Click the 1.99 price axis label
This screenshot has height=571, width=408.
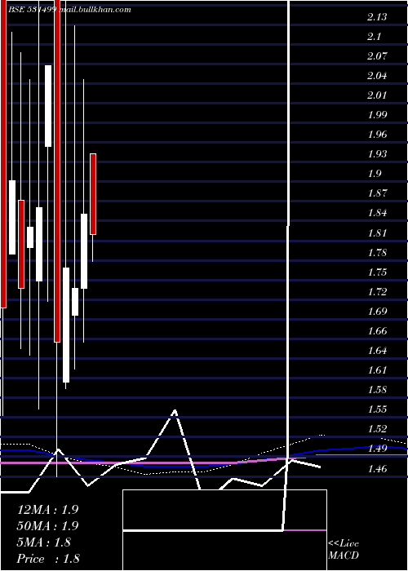tap(377, 115)
